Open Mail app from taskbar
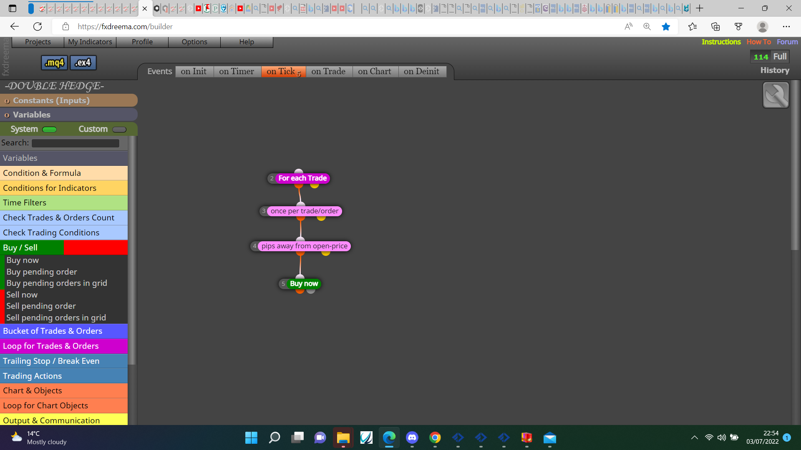Image resolution: width=801 pixels, height=450 pixels. (550, 437)
